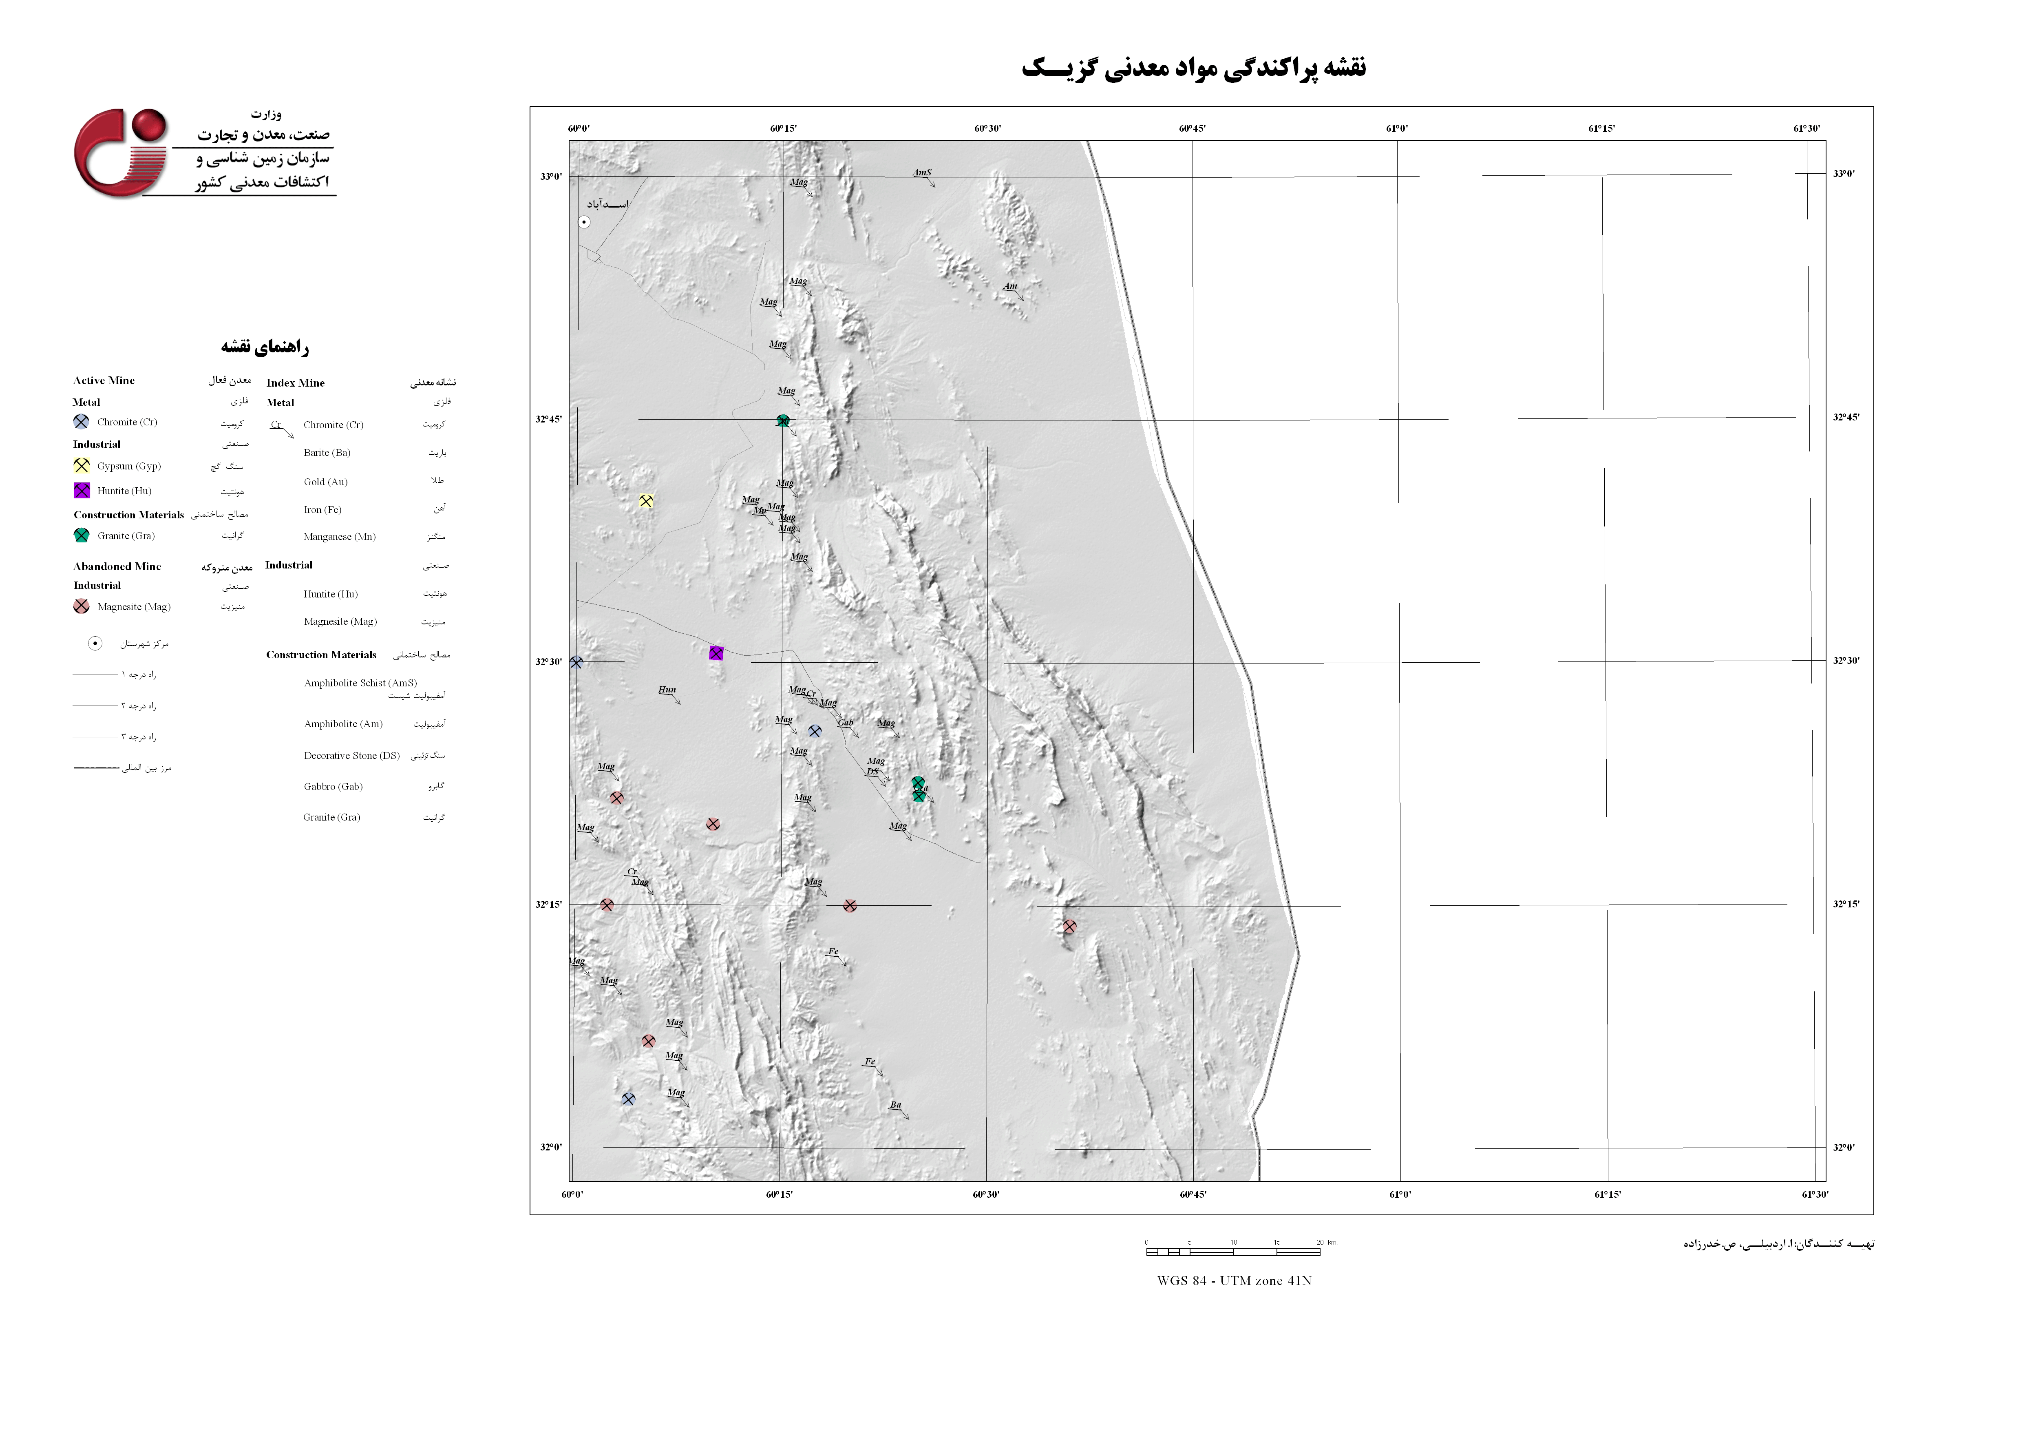Screen dimensions: 2023x1431
Task: Click the Chromite (Cr) active mine legend icon
Action: pyautogui.click(x=81, y=421)
